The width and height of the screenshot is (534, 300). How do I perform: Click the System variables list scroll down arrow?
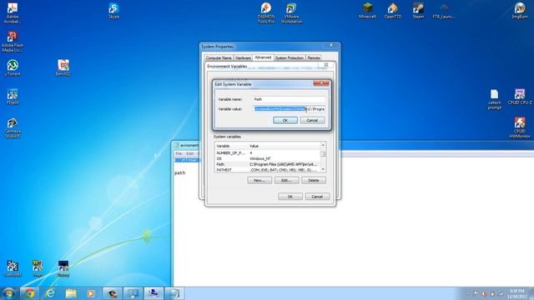pos(323,169)
